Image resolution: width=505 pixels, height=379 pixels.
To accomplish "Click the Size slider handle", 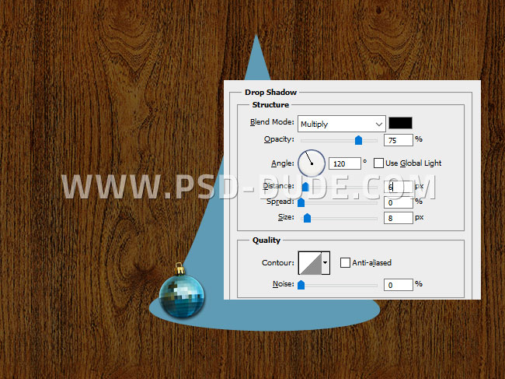I will [x=307, y=218].
